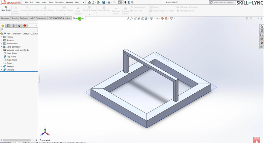Open the DimXpertManager panel tab
This screenshot has height=143, width=264.
(x=19, y=25)
